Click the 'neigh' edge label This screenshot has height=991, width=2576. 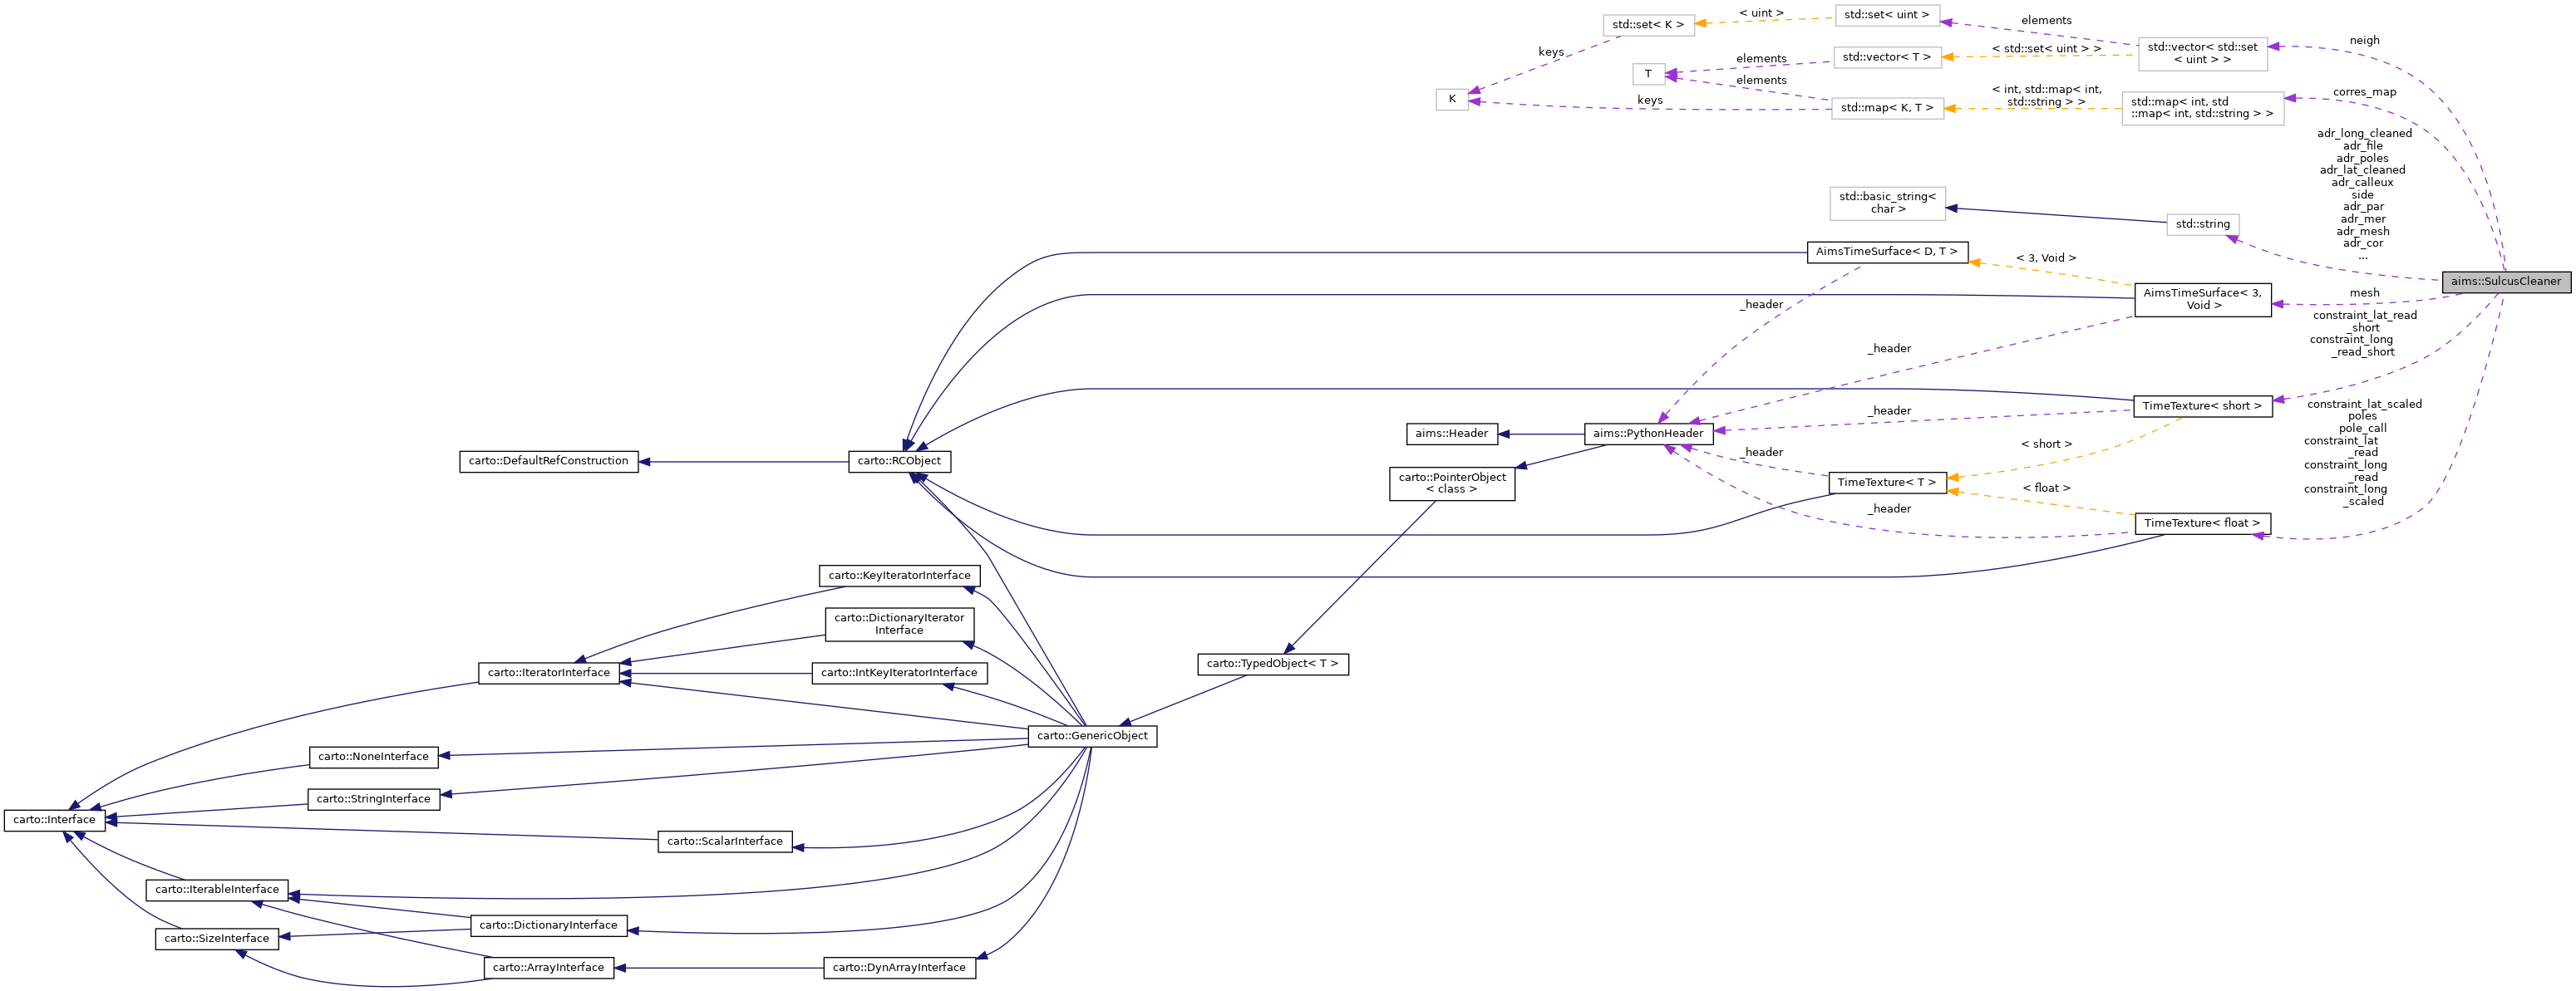[2364, 41]
